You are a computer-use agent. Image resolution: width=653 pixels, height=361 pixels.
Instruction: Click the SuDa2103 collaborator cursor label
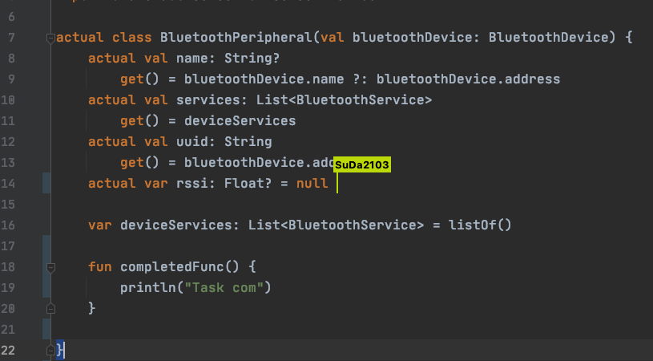[x=362, y=164]
